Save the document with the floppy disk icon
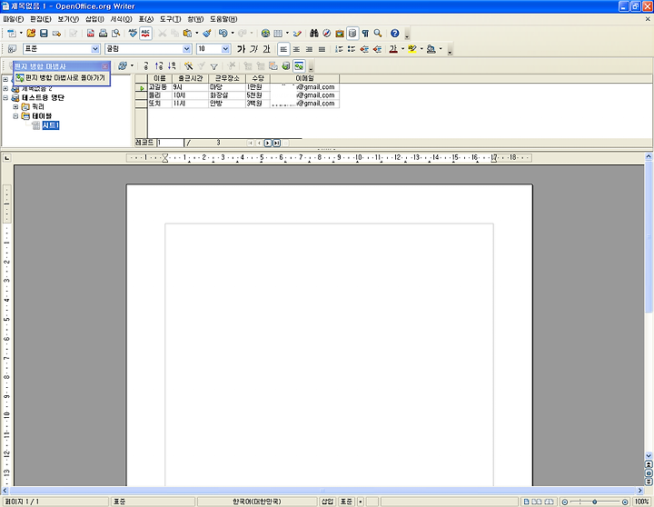The image size is (654, 507). tap(44, 34)
